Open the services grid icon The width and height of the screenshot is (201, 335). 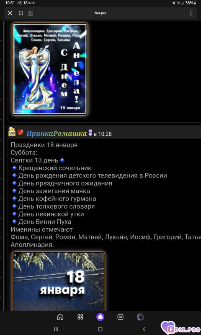tap(80, 317)
